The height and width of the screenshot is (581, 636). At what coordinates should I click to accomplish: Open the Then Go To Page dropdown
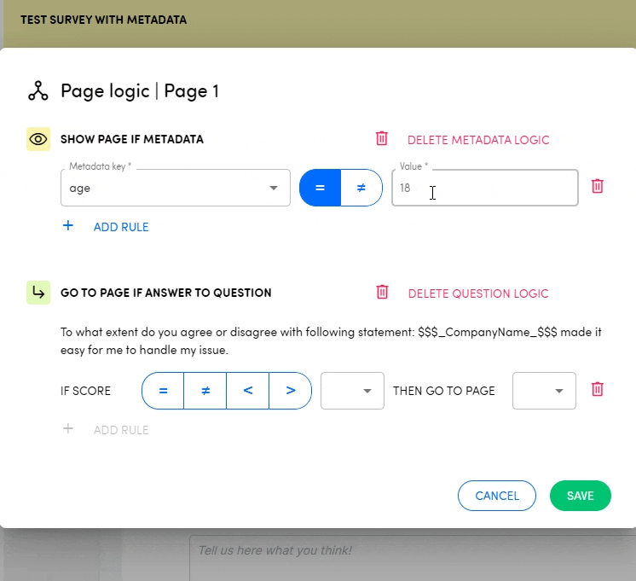click(x=544, y=391)
